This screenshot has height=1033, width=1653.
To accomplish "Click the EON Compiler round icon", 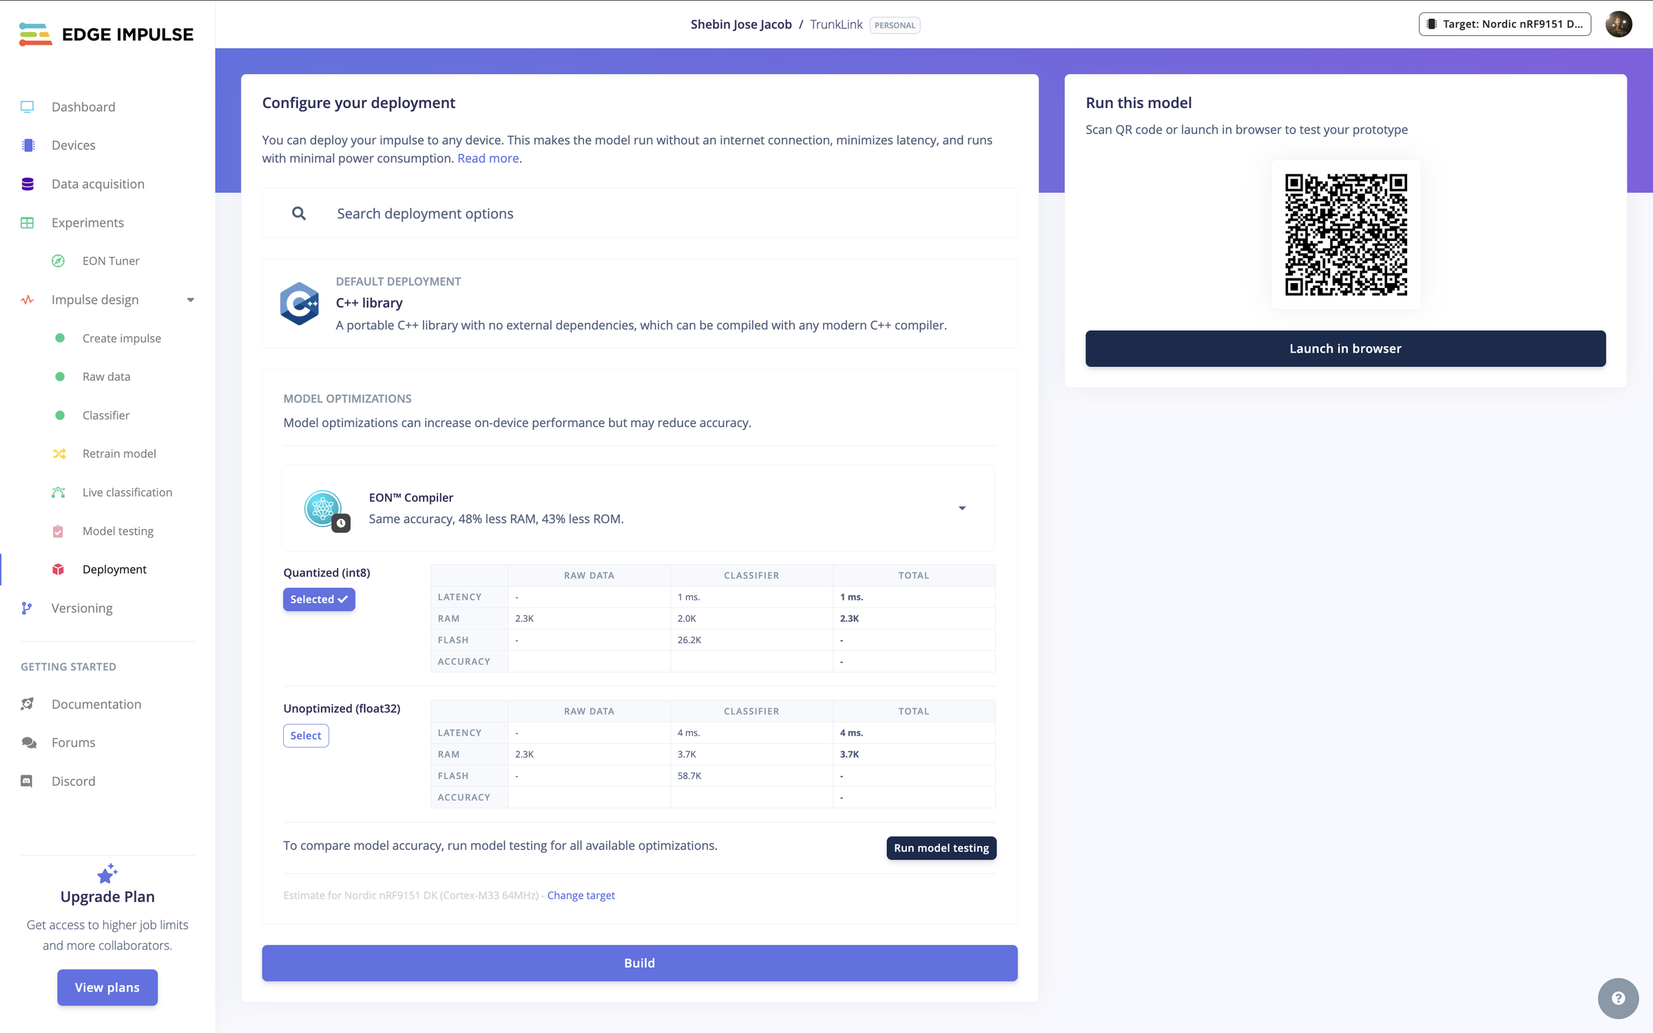I will tap(323, 509).
